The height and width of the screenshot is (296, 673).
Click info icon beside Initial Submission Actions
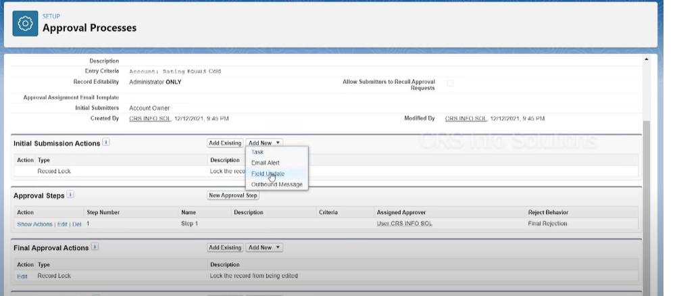point(106,143)
